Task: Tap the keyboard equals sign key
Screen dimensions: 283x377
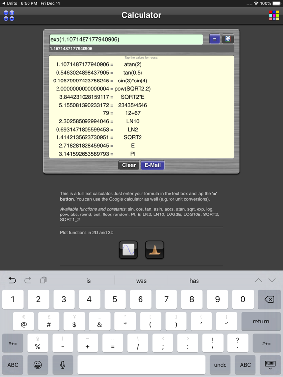Action: pyautogui.click(x=113, y=343)
